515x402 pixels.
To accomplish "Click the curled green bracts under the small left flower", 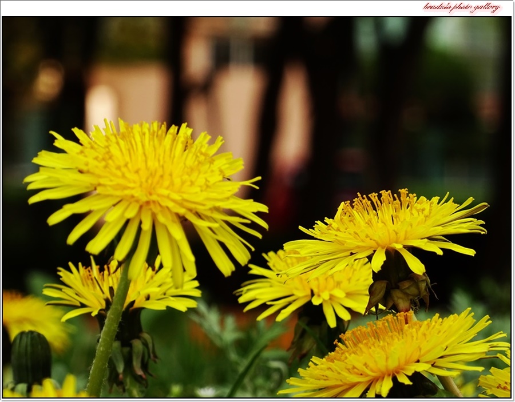I will point(134,355).
